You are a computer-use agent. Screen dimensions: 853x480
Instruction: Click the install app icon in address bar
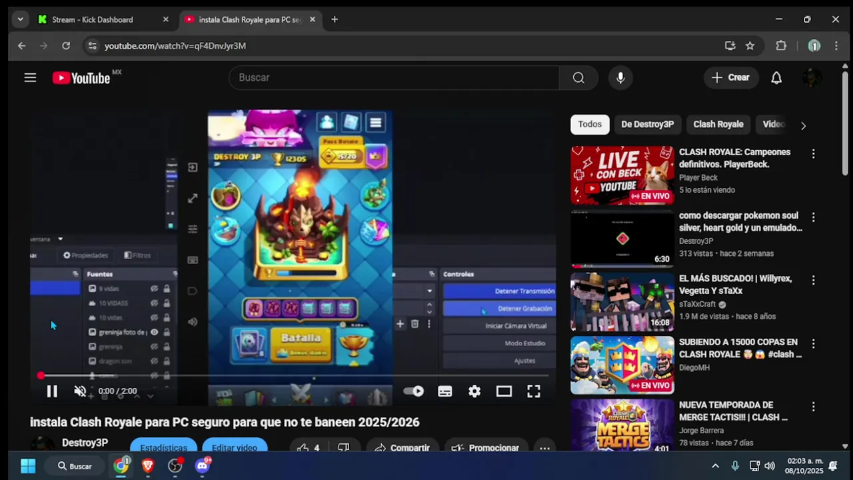tap(730, 45)
